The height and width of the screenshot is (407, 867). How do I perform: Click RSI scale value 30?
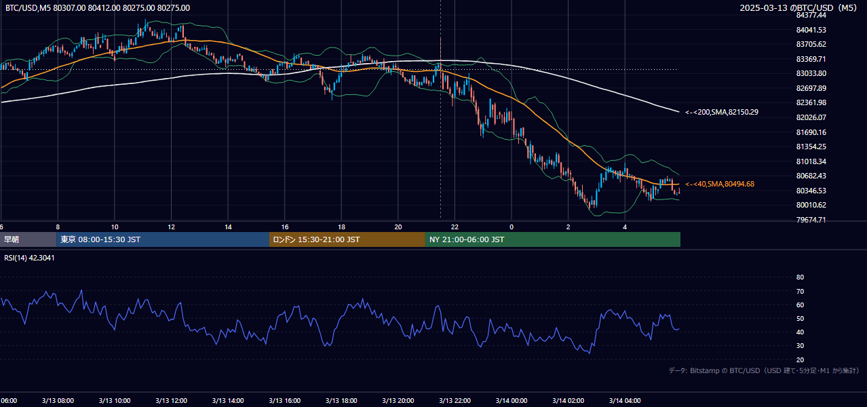point(800,346)
